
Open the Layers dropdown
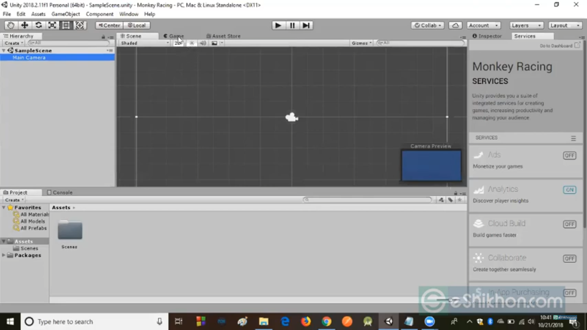click(526, 25)
